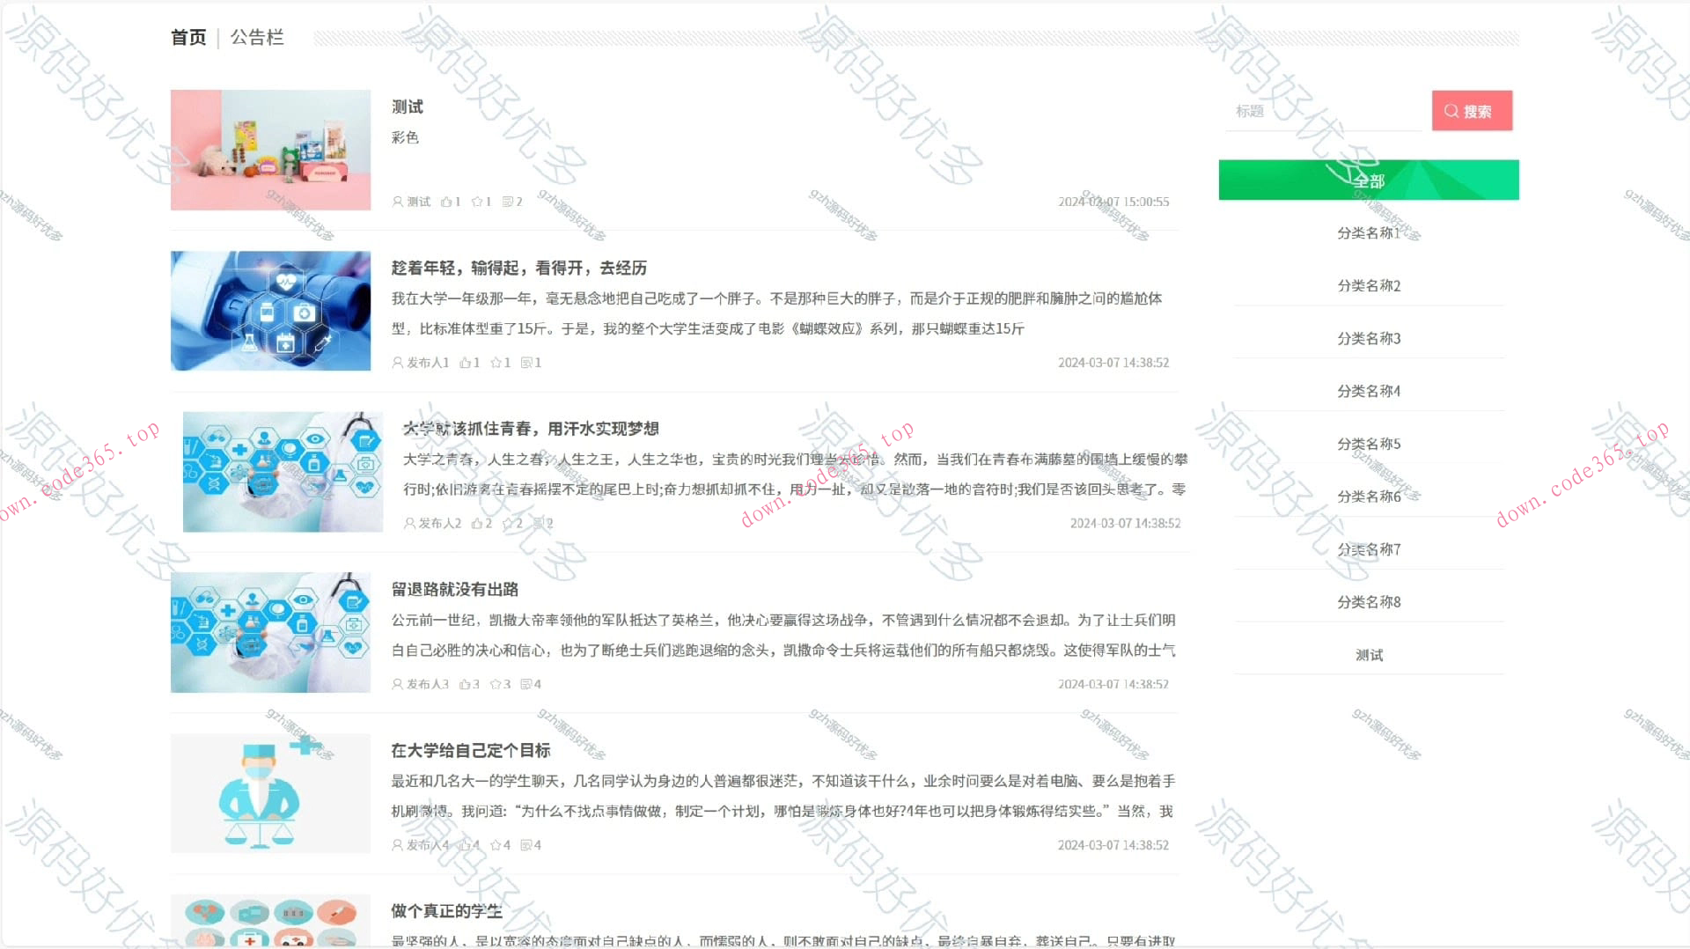
Task: Open the 公告栏 section
Action: [257, 37]
